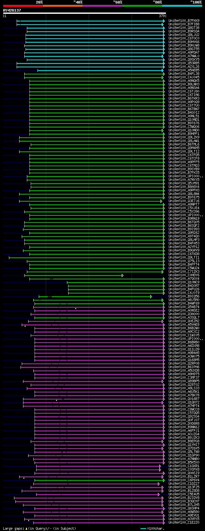Screen dimensions: 205x531
Task: Select the UniRef100_B9RN19 label
Action: [x=184, y=219]
